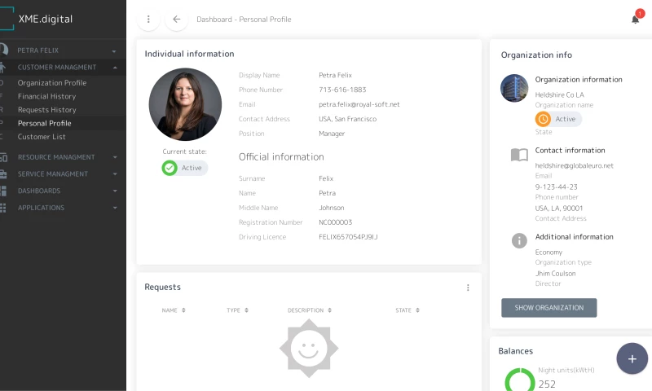Click the orange clock state icon
652x391 pixels.
tap(543, 119)
